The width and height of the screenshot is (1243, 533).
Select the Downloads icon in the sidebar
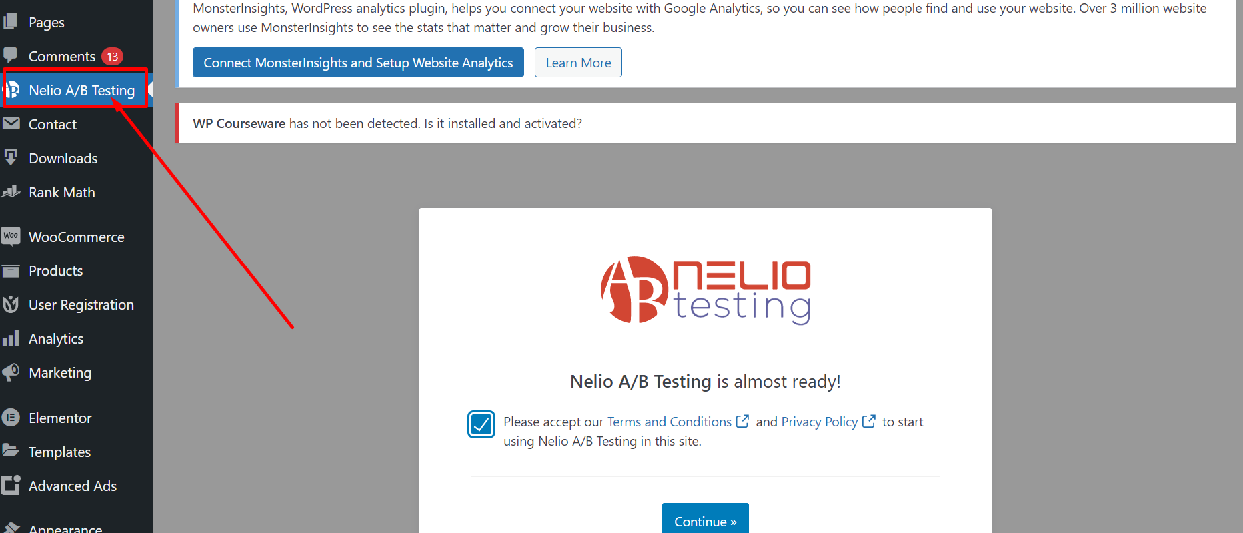(11, 158)
